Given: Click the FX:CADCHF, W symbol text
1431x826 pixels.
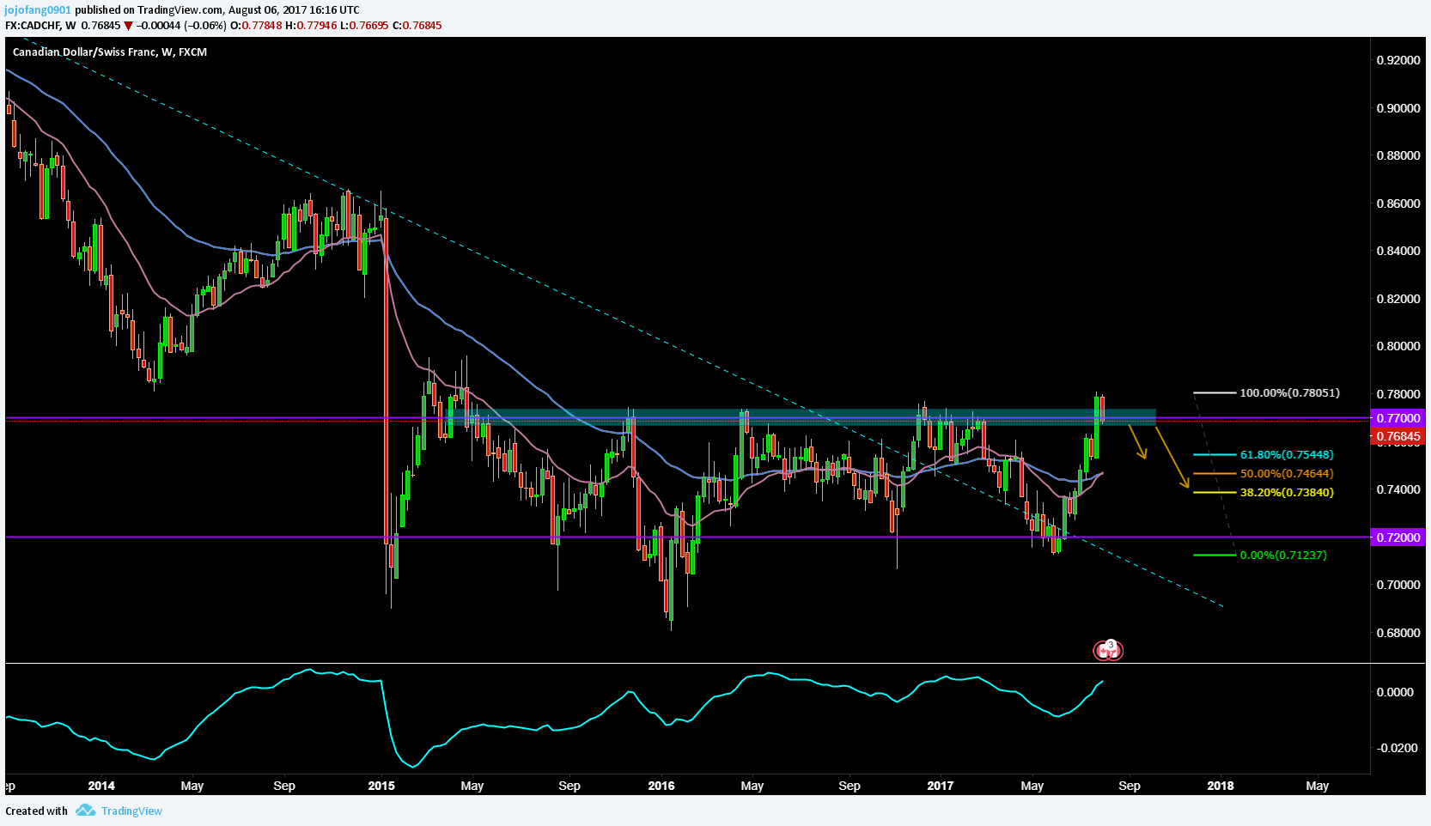Looking at the screenshot, I should 40,26.
